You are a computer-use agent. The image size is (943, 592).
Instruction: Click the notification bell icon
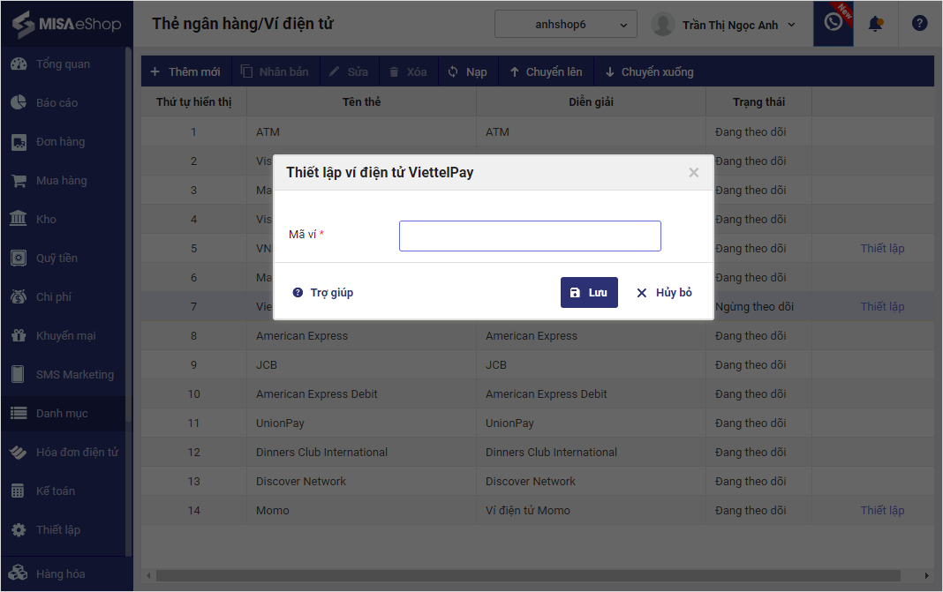[875, 24]
